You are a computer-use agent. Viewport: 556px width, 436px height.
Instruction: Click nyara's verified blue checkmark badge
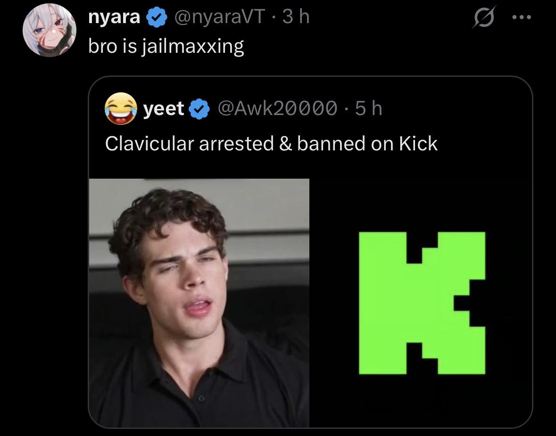pos(156,16)
